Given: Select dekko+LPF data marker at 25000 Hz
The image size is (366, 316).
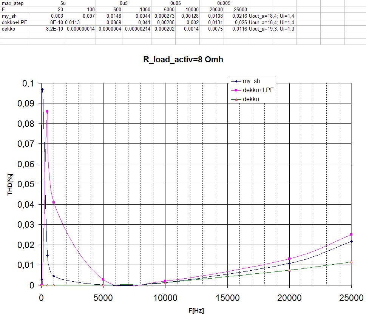Looking at the screenshot, I should point(351,234).
